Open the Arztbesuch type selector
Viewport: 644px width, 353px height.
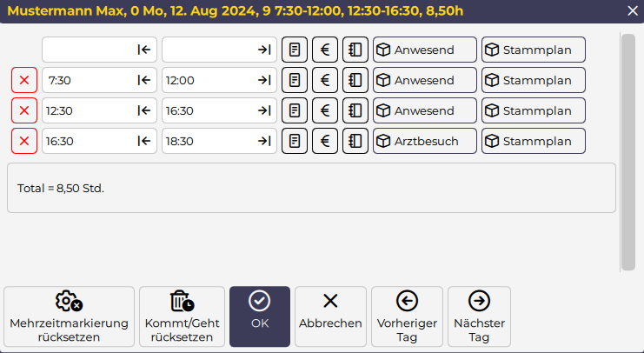[425, 141]
